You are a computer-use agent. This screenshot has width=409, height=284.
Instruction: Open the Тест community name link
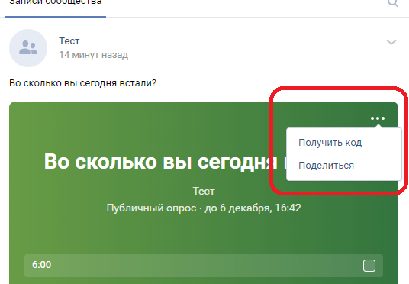pos(69,41)
